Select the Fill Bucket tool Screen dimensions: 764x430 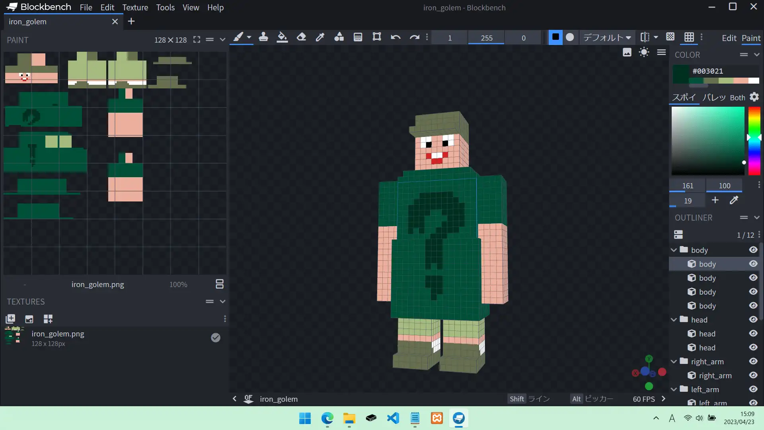[282, 37]
